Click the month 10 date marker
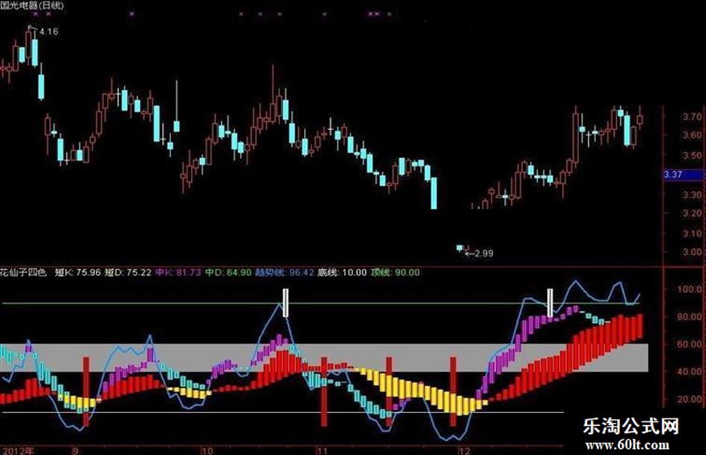 (207, 451)
